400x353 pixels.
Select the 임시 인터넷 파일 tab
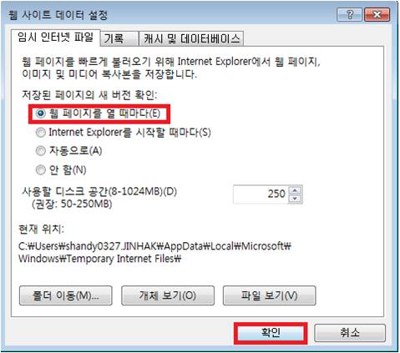pos(55,38)
